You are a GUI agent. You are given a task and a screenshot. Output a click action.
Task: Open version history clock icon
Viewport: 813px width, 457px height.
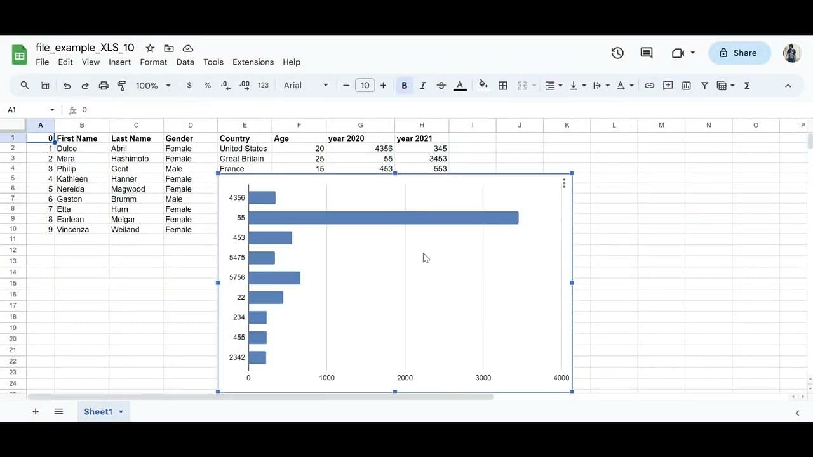(x=617, y=53)
